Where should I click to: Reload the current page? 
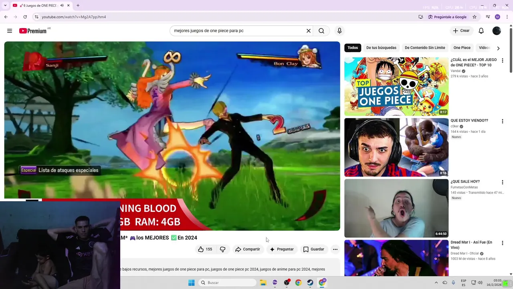tap(25, 17)
